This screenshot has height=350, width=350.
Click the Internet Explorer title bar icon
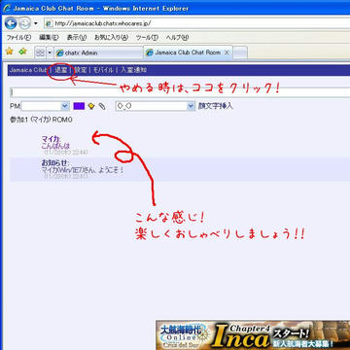point(7,8)
